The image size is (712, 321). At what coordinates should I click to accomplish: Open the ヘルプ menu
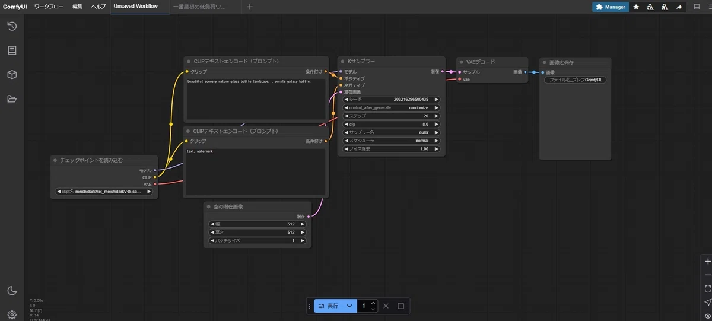point(98,7)
